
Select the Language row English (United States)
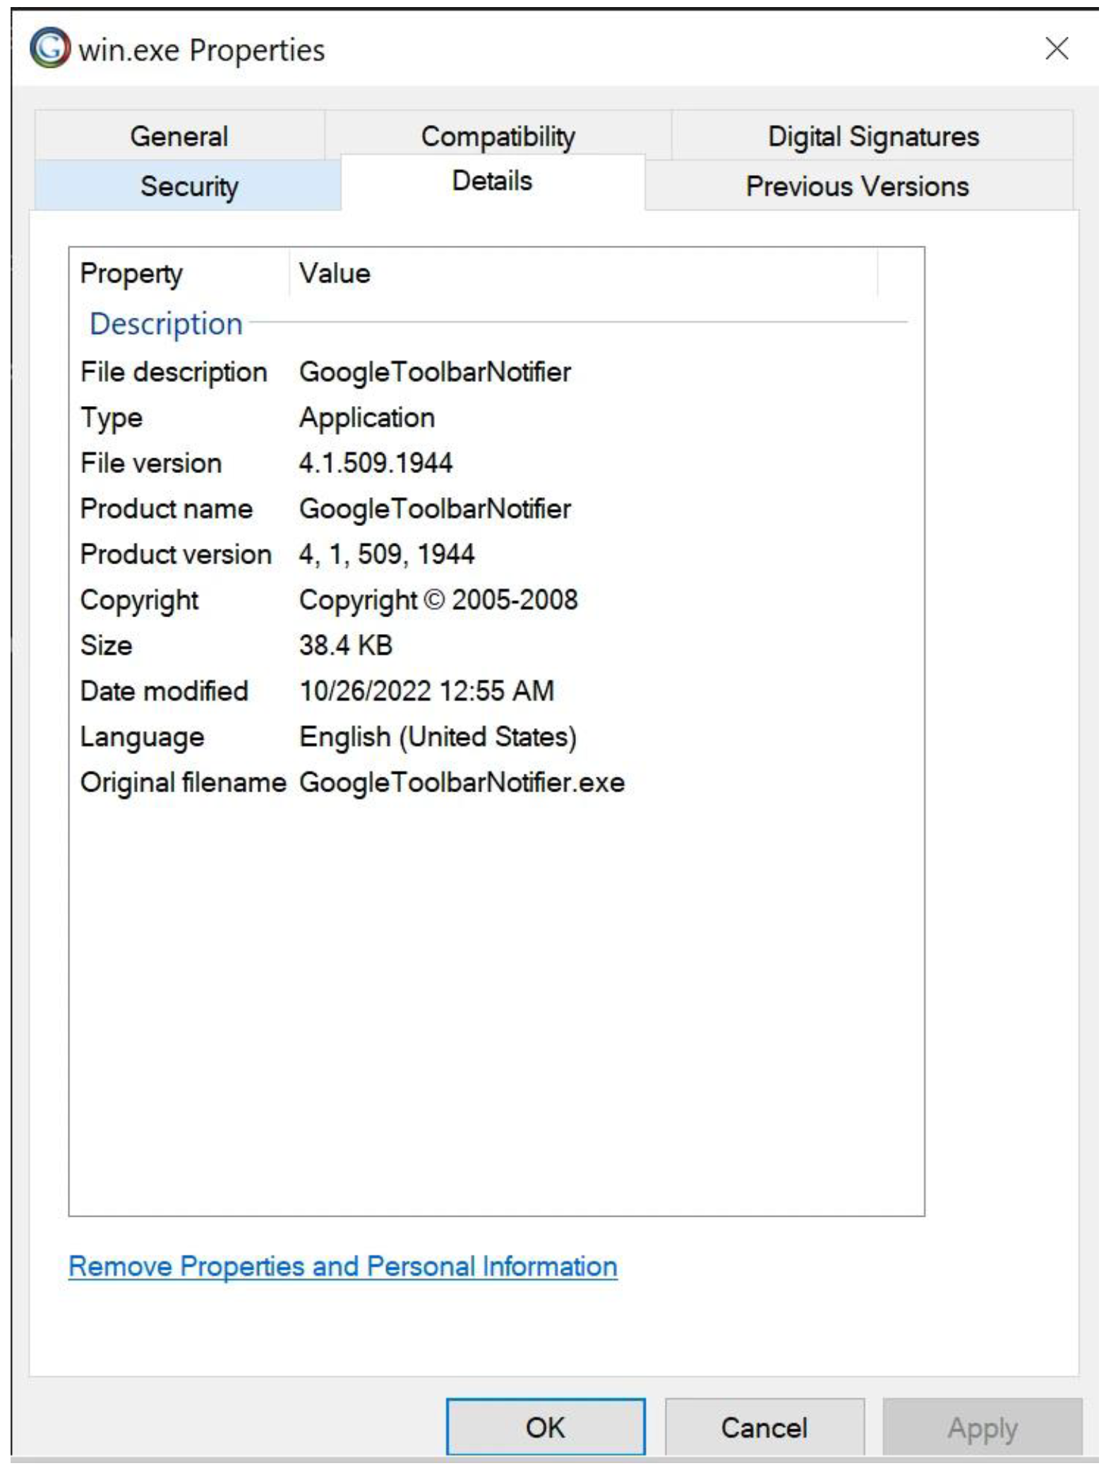click(x=438, y=736)
